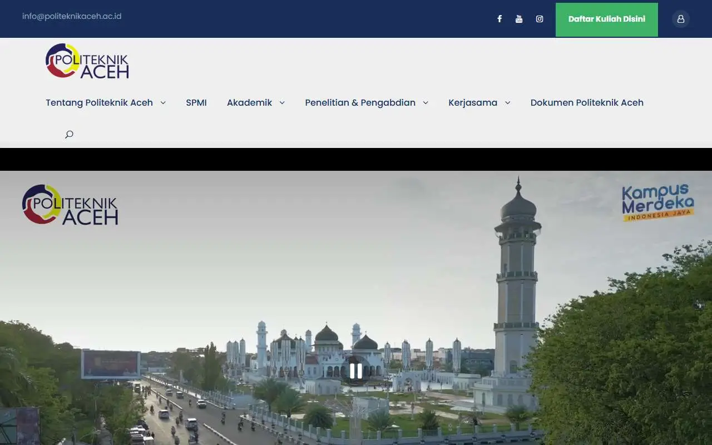
Task: Open the SPMI menu item
Action: (x=196, y=102)
